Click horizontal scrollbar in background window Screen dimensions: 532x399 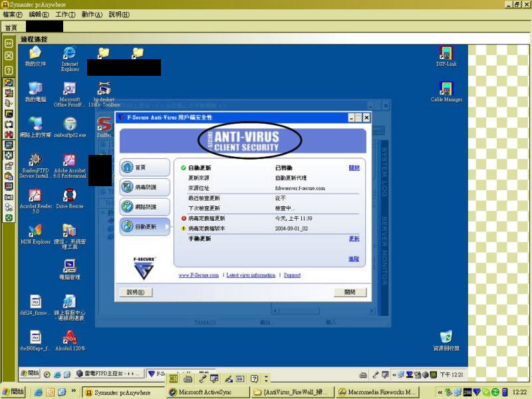tap(323, 311)
